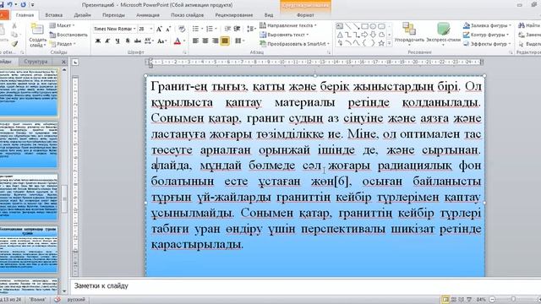Expand the shapes gallery
The height and width of the screenshot is (304, 541).
(x=390, y=43)
